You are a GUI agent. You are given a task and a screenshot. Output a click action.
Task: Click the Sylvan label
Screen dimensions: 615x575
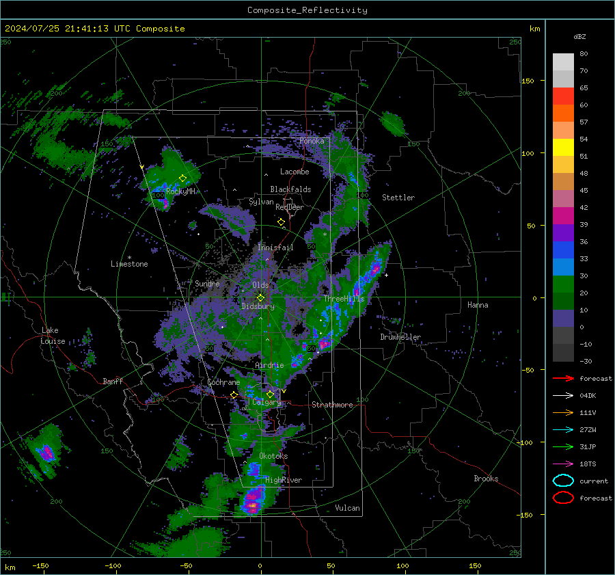click(261, 202)
